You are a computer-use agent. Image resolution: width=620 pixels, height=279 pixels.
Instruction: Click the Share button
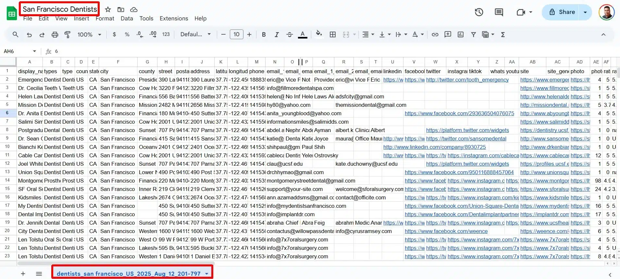pyautogui.click(x=562, y=12)
